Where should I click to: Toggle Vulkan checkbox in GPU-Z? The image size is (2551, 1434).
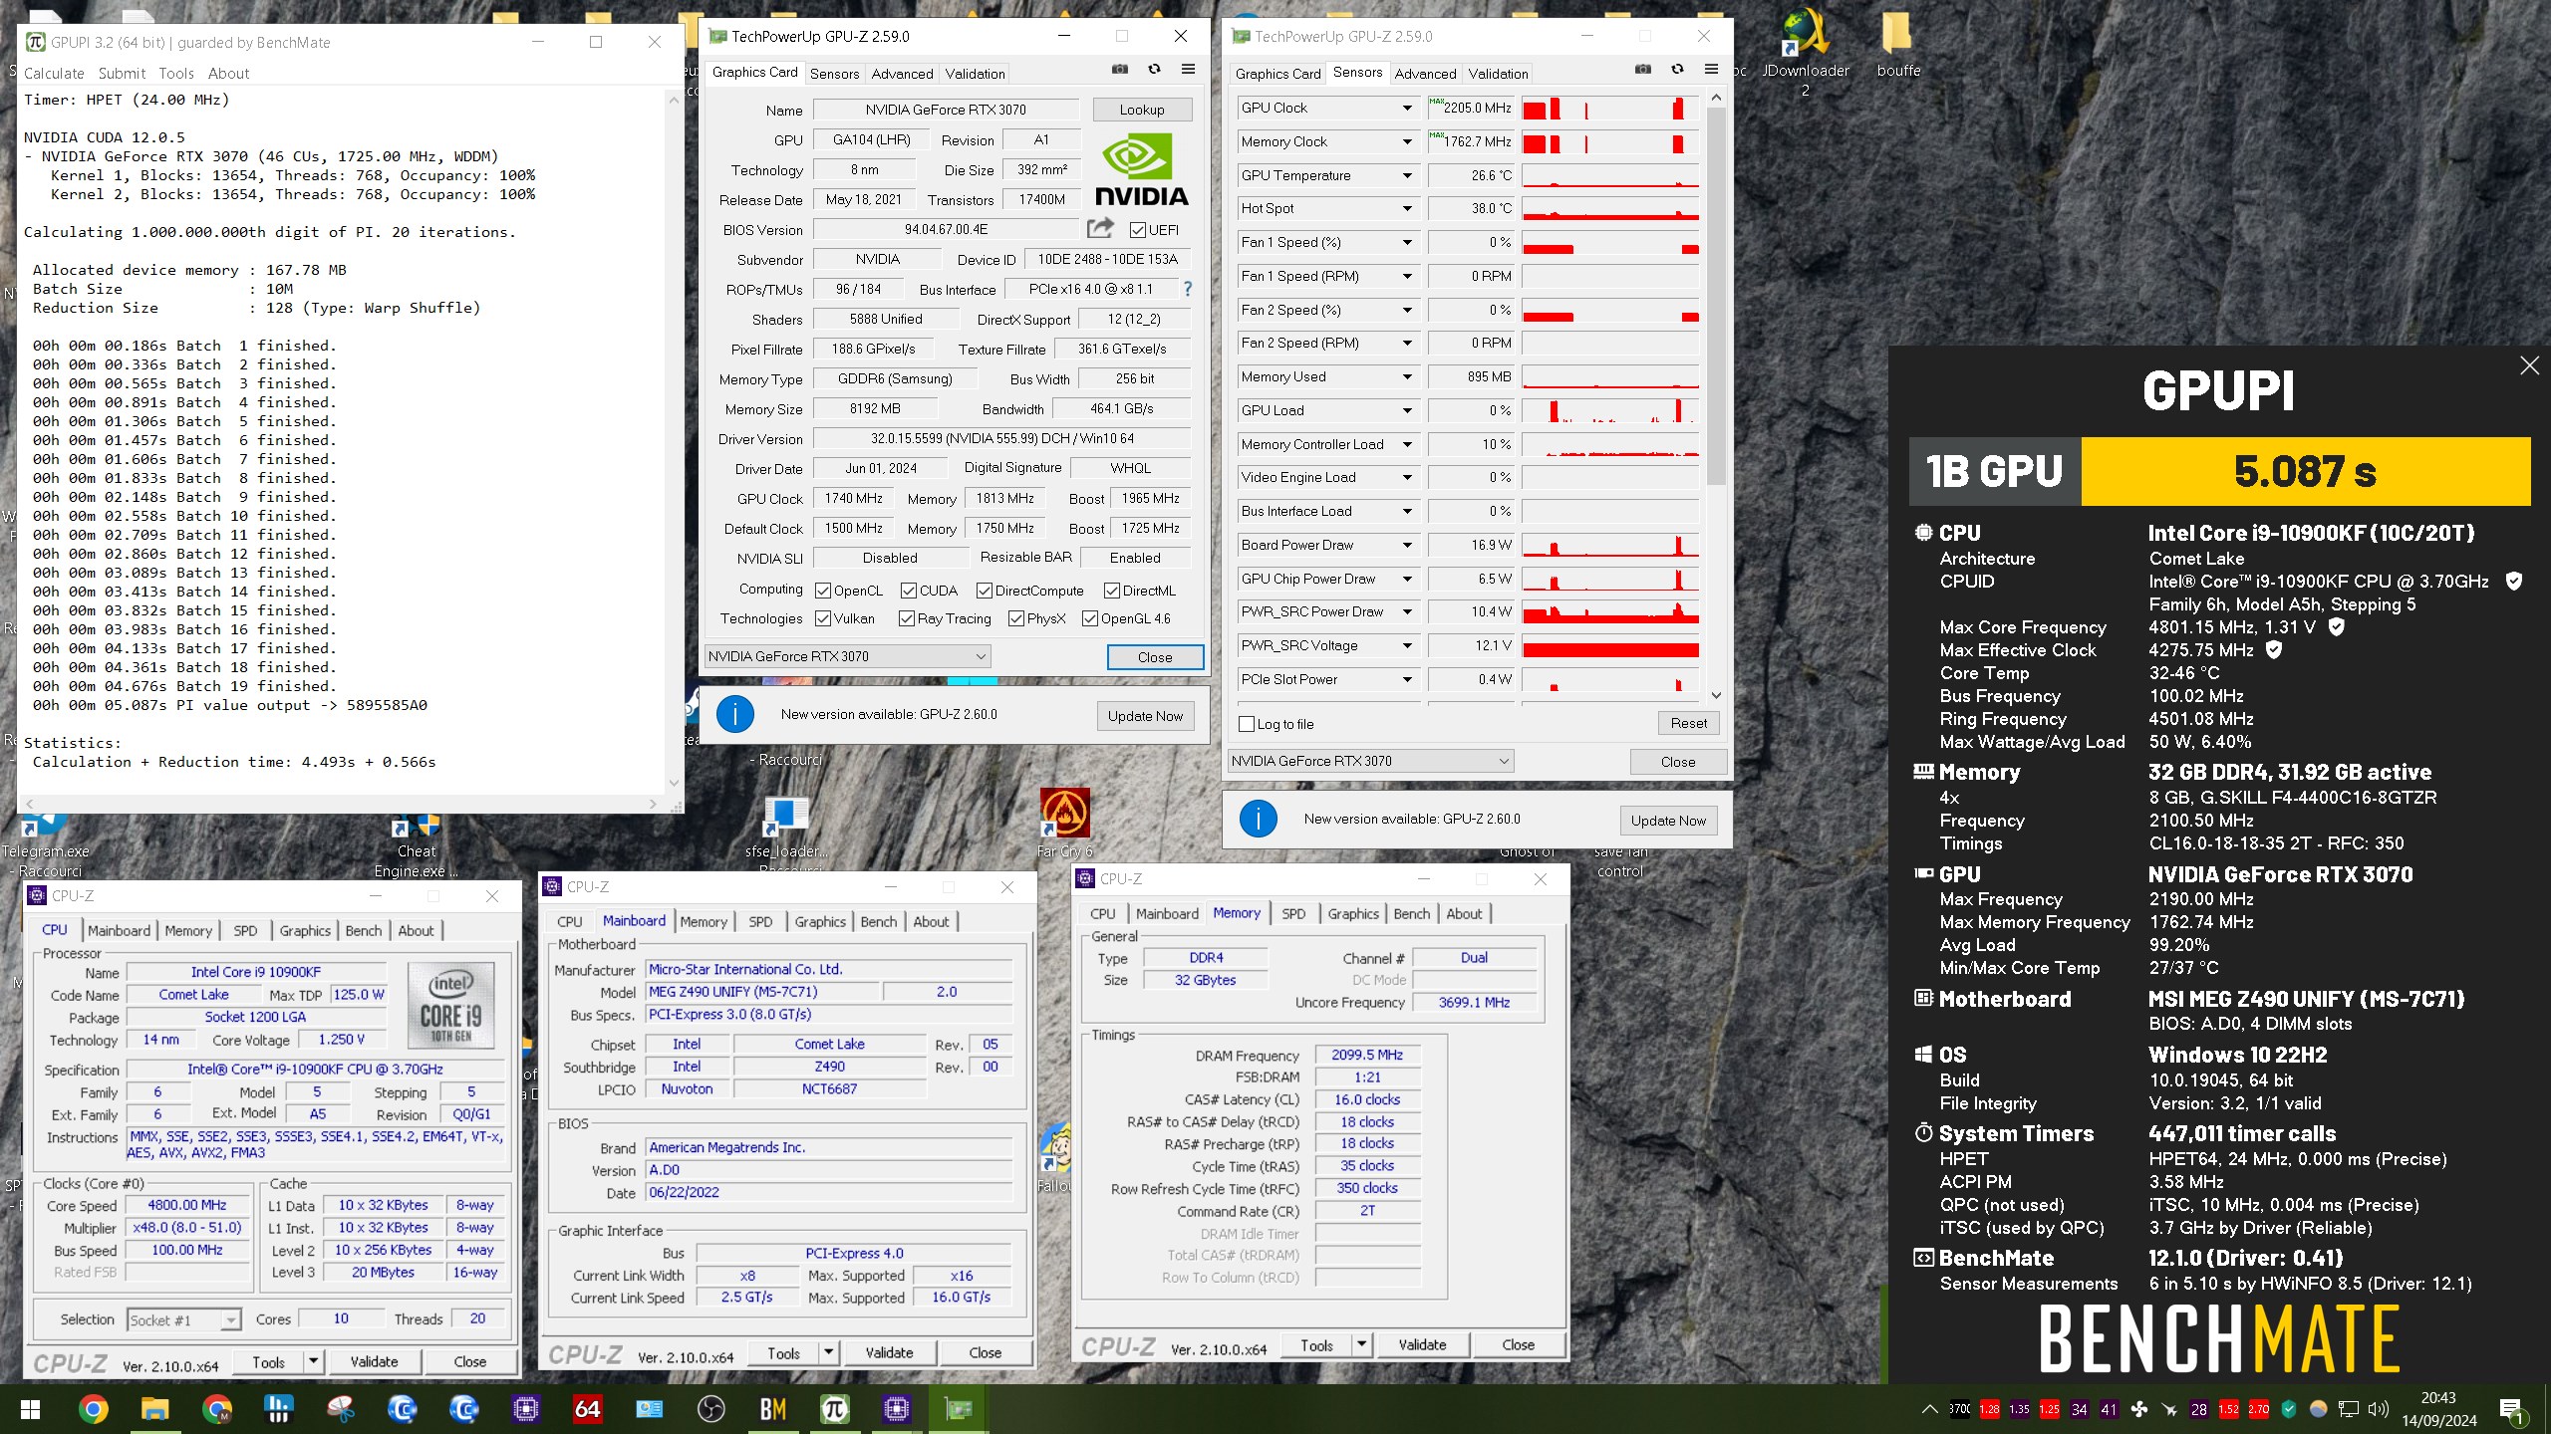(x=823, y=618)
